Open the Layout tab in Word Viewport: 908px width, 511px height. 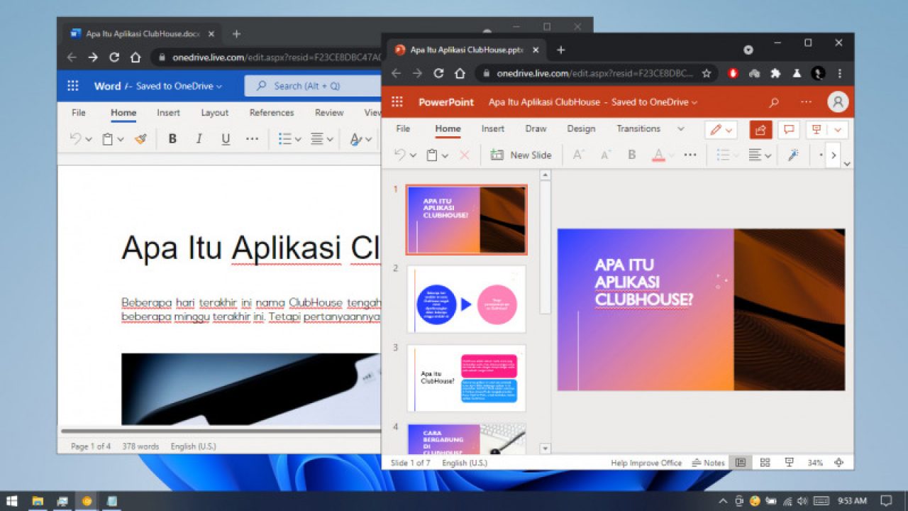pos(214,112)
